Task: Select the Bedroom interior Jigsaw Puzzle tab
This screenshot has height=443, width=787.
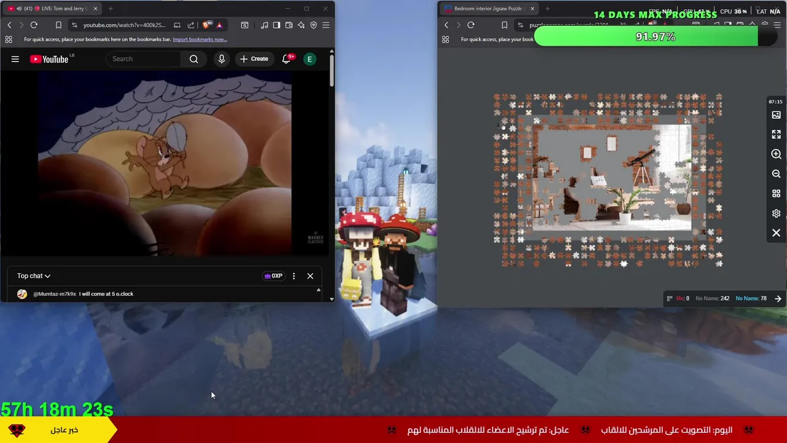Action: point(489,9)
